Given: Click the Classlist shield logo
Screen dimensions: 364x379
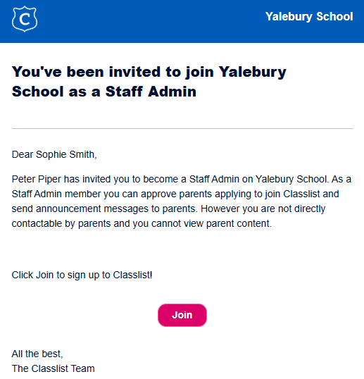Looking at the screenshot, I should pyautogui.click(x=25, y=19).
